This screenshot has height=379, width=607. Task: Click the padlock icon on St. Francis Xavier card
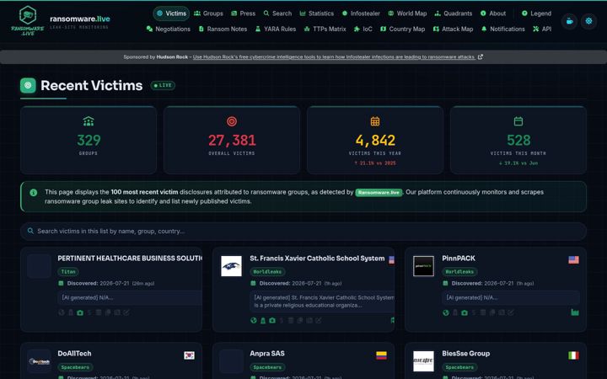[x=263, y=320]
